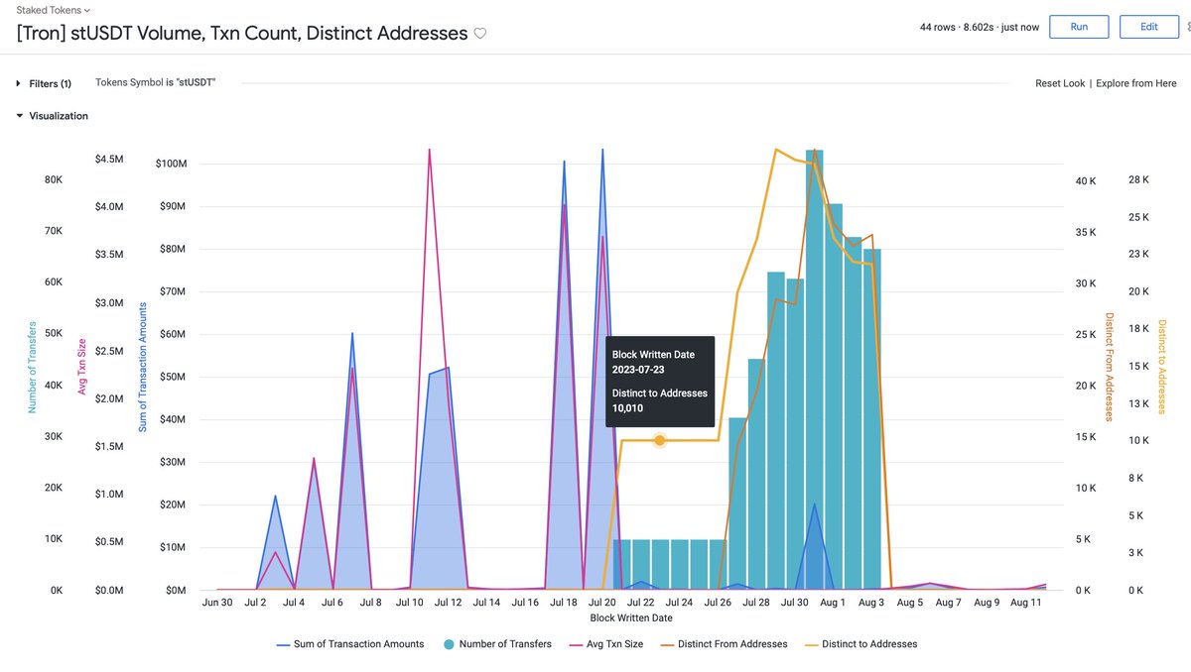Expand the Filters (1) section
Image resolution: width=1191 pixels, height=672 pixels.
coord(45,84)
